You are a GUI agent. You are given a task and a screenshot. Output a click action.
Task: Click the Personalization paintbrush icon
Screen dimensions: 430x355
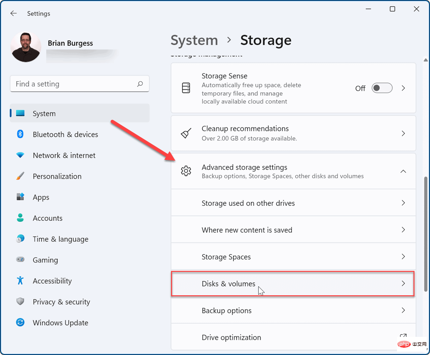(20, 176)
